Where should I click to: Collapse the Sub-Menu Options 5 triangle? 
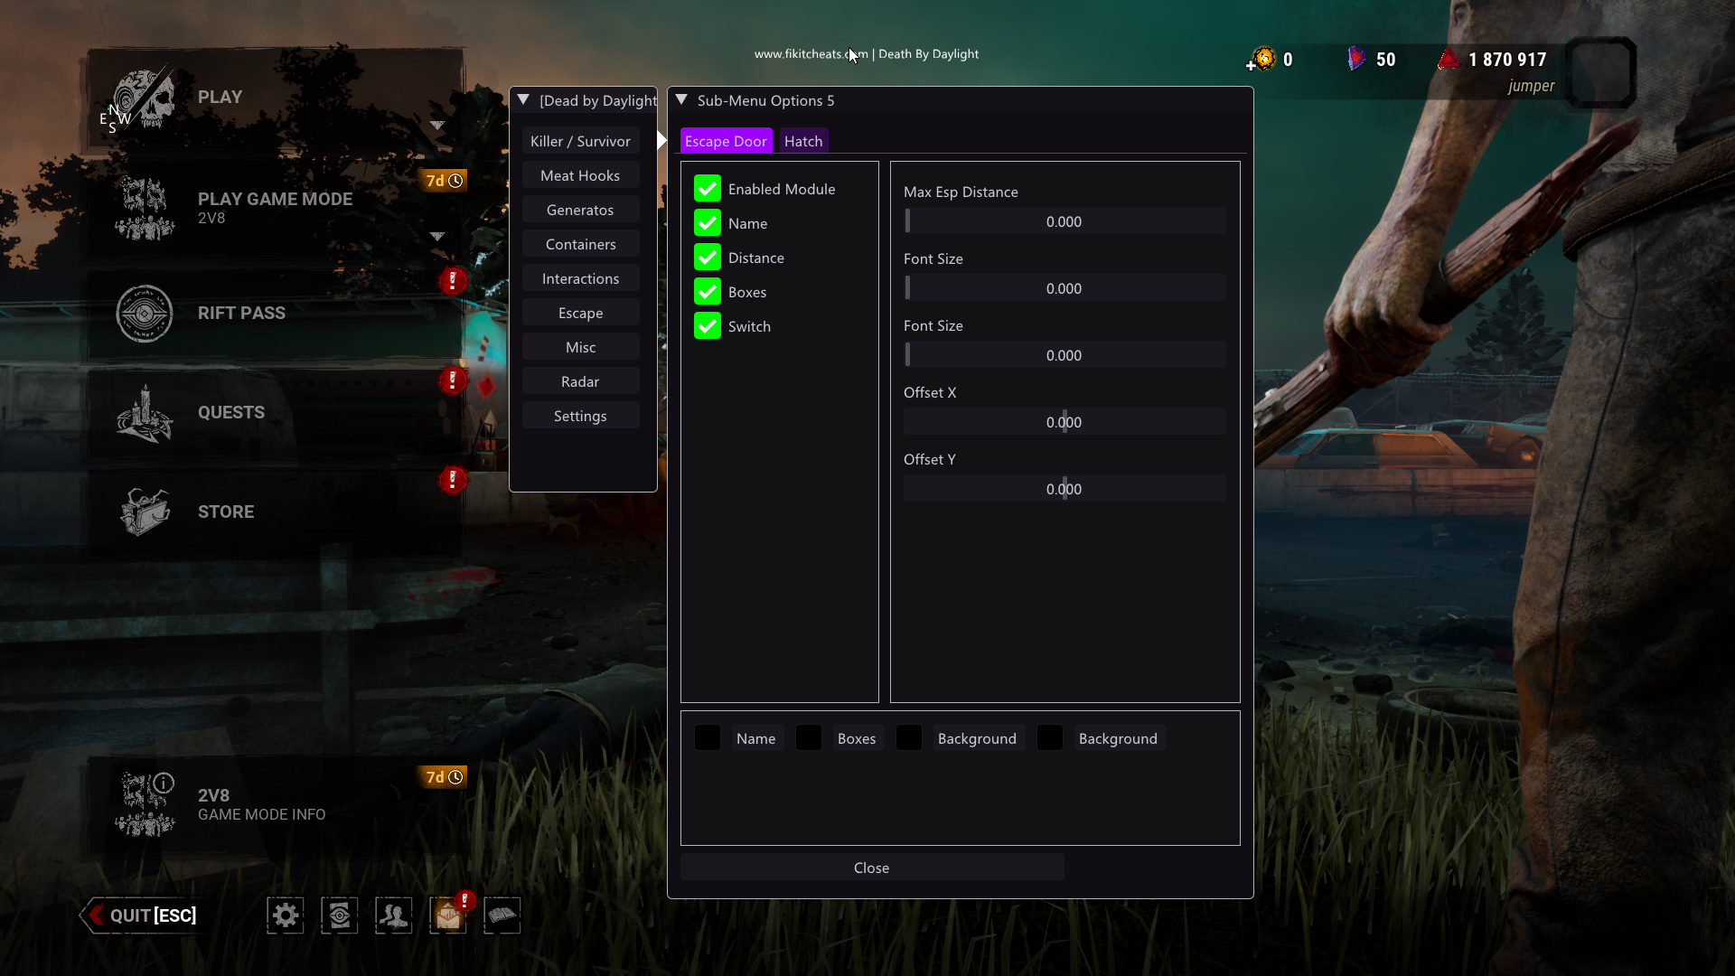pos(682,100)
